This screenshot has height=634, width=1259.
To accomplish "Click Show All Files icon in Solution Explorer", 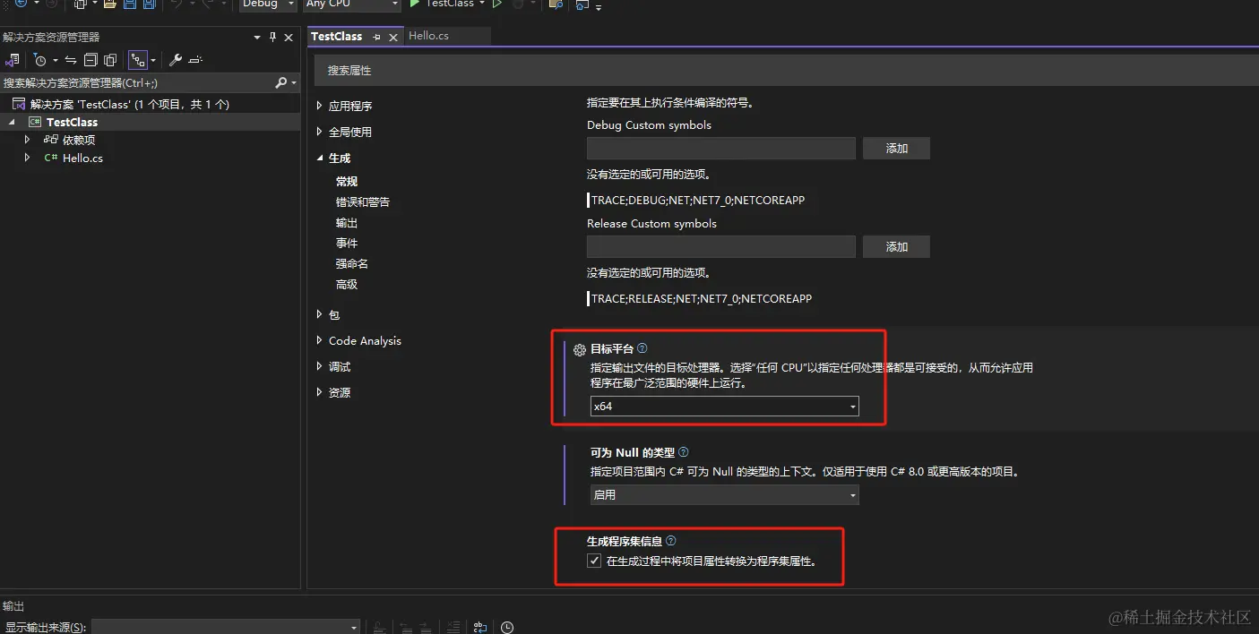I will click(x=110, y=60).
